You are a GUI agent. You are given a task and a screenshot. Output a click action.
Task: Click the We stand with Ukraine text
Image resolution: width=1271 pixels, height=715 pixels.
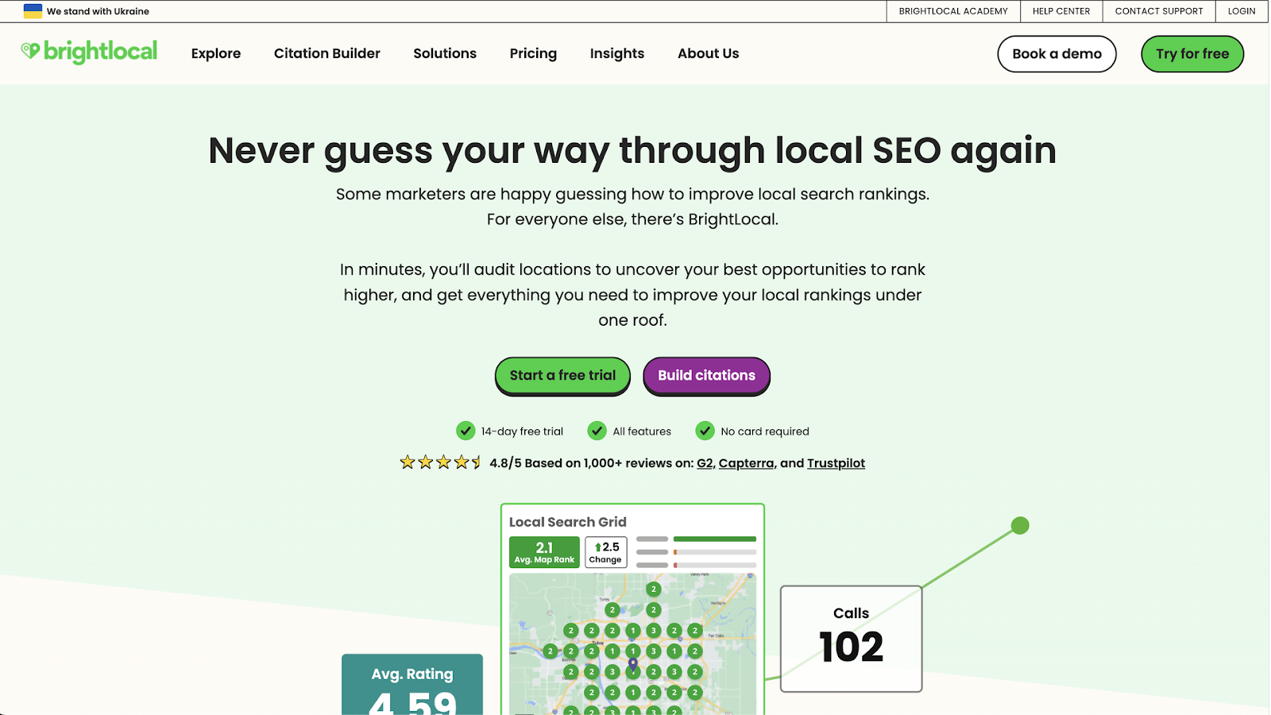98,11
